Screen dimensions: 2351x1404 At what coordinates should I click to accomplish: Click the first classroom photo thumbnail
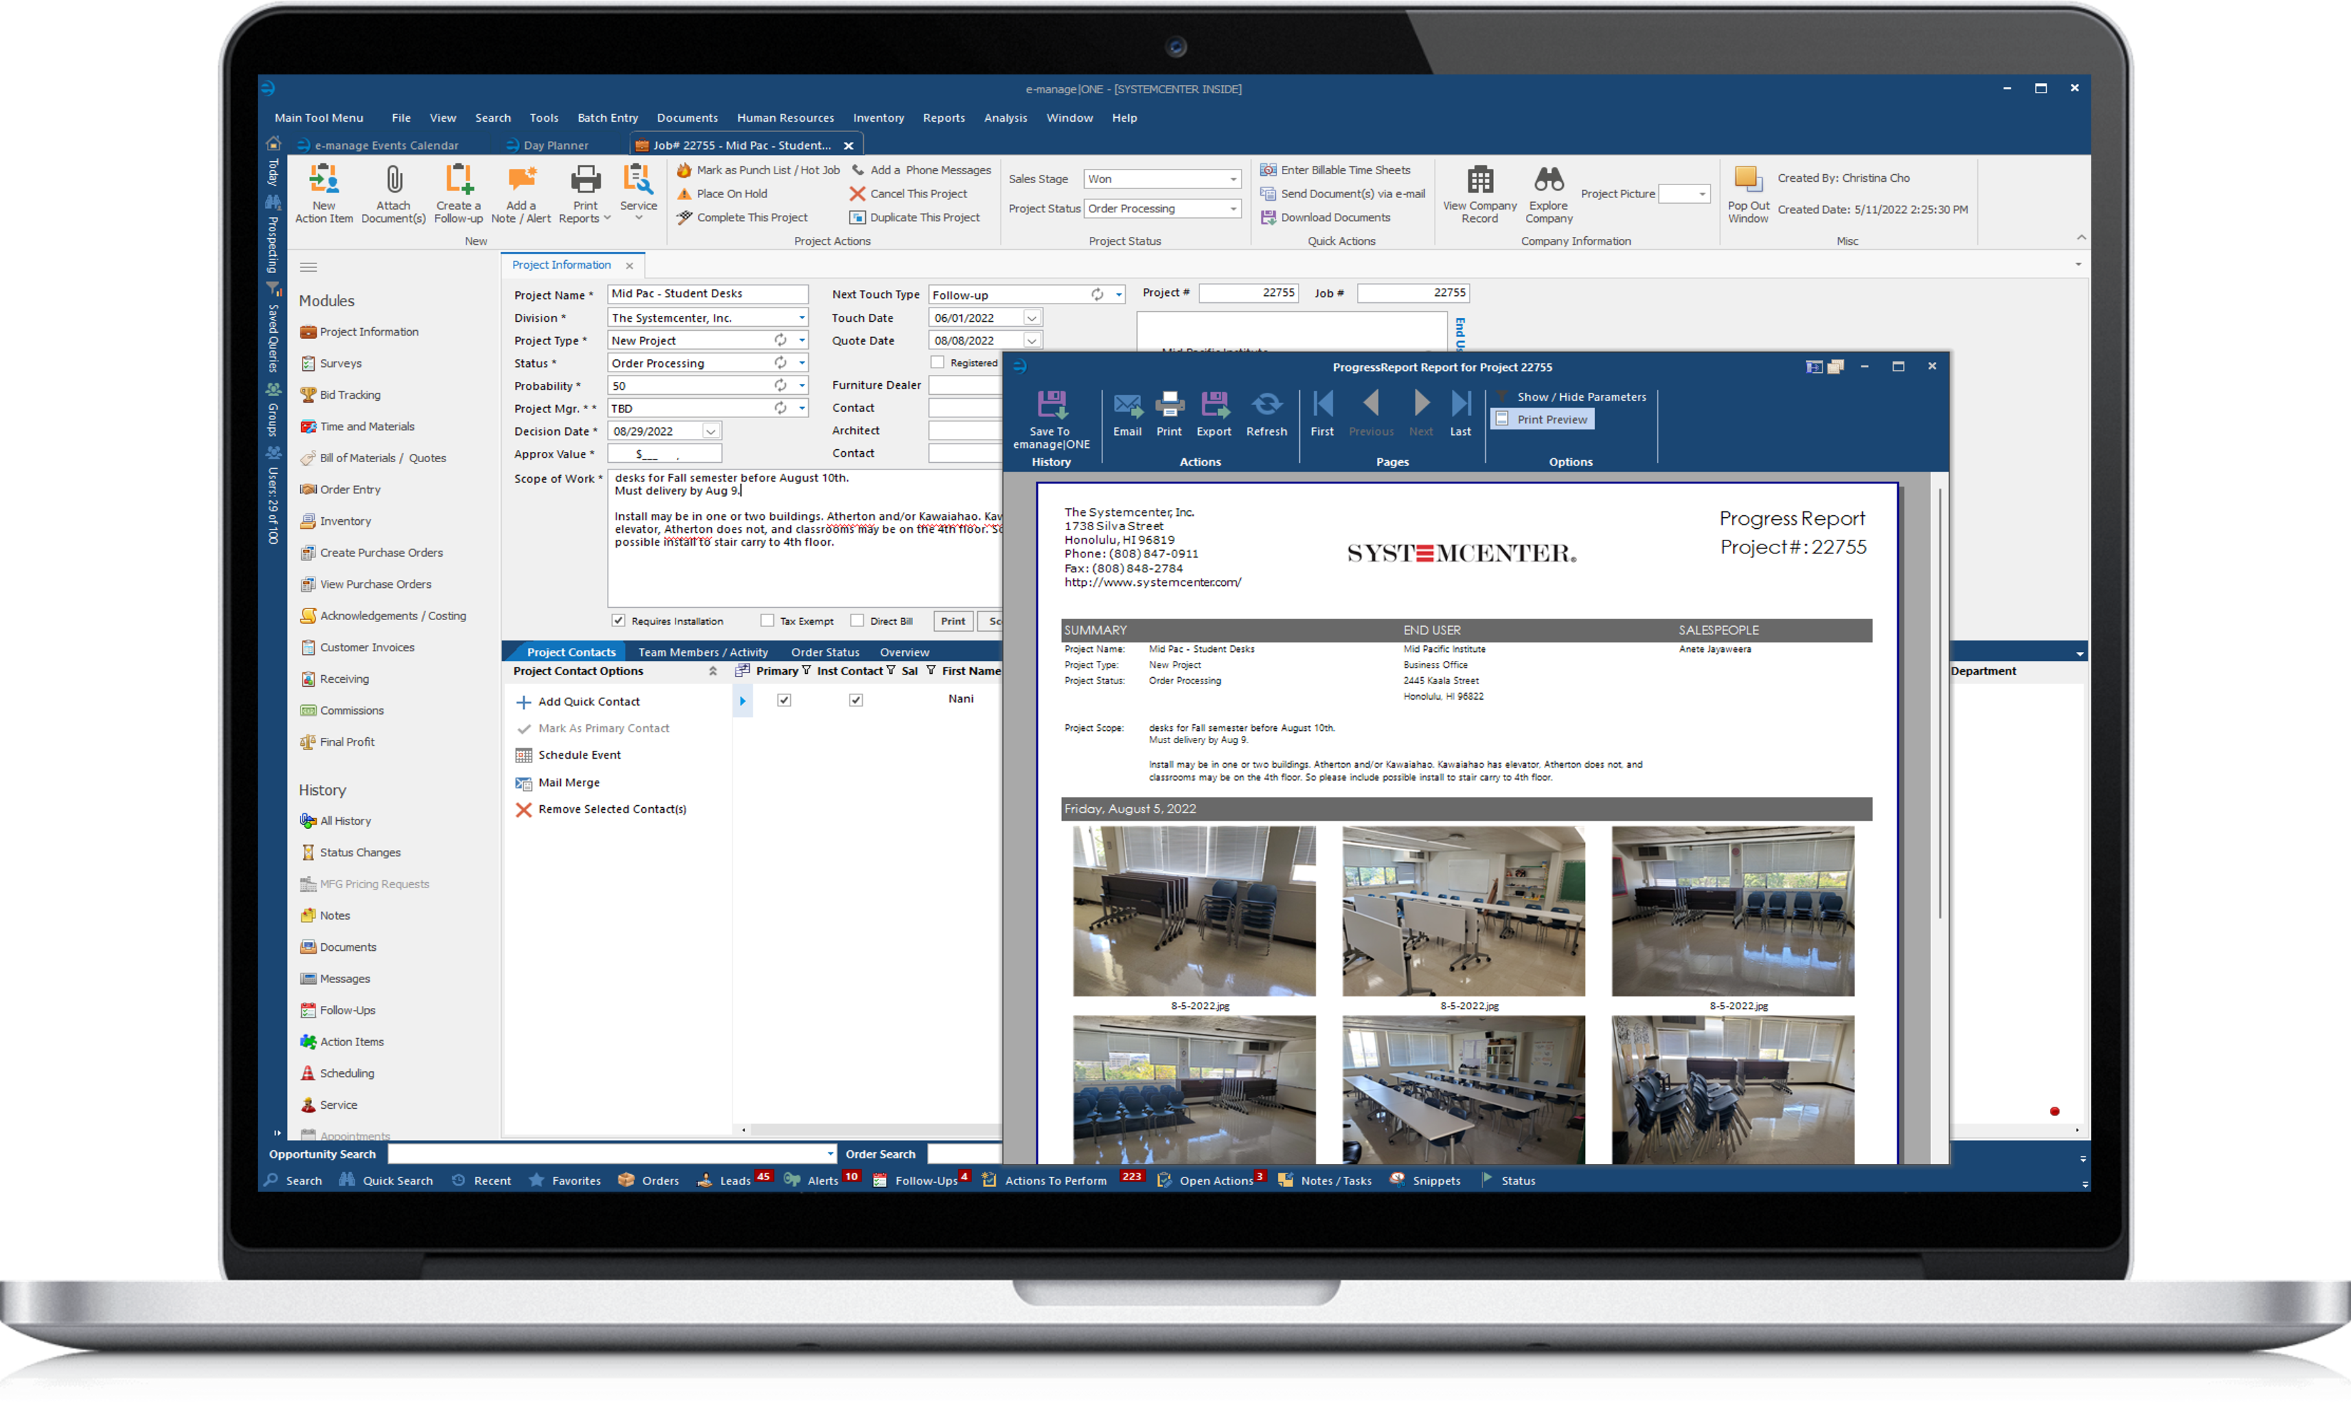(1194, 910)
